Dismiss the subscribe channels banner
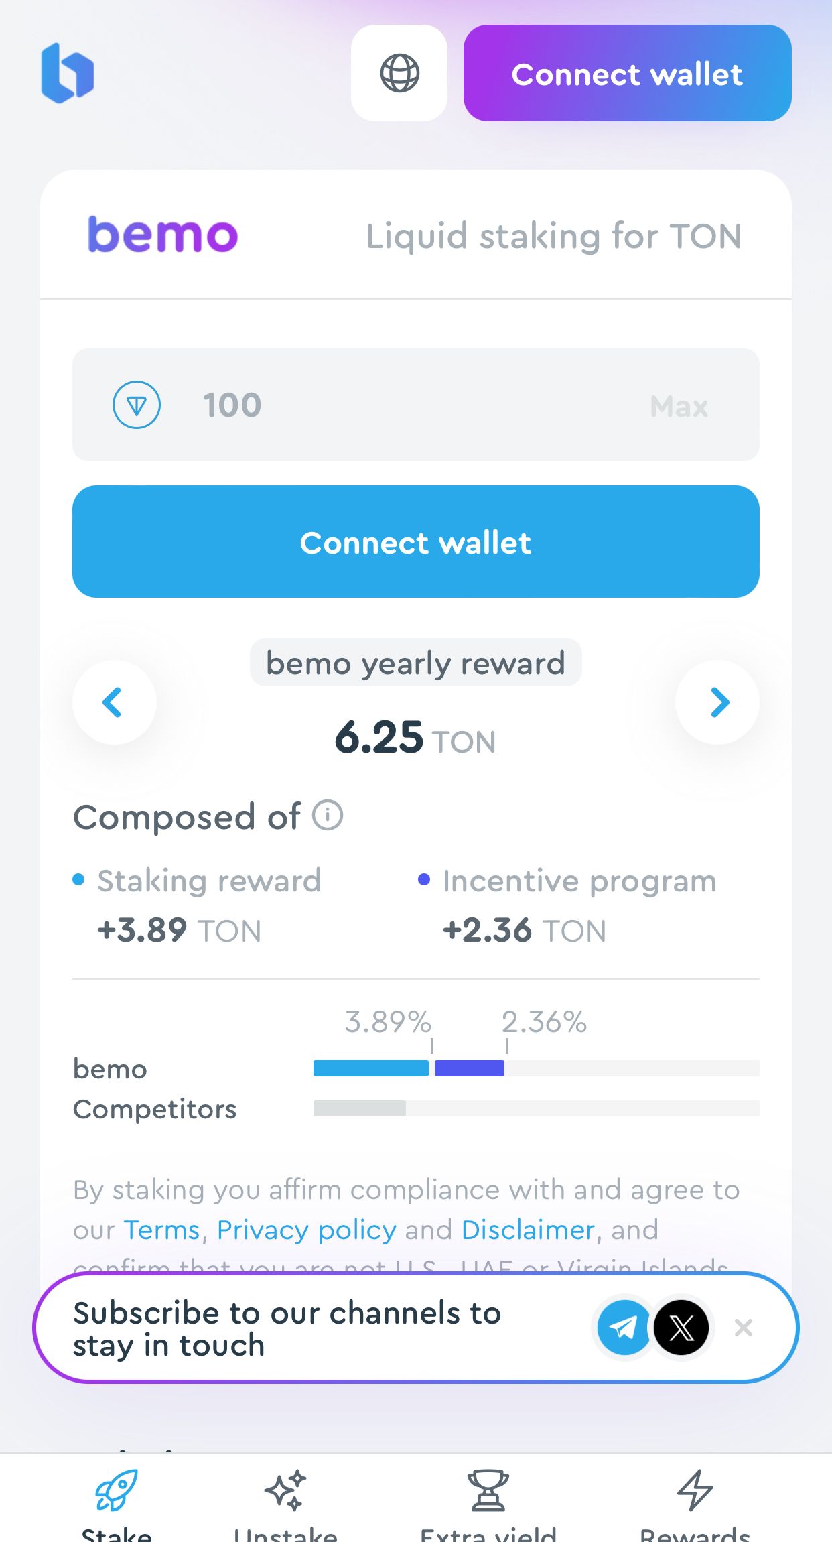 pos(744,1328)
